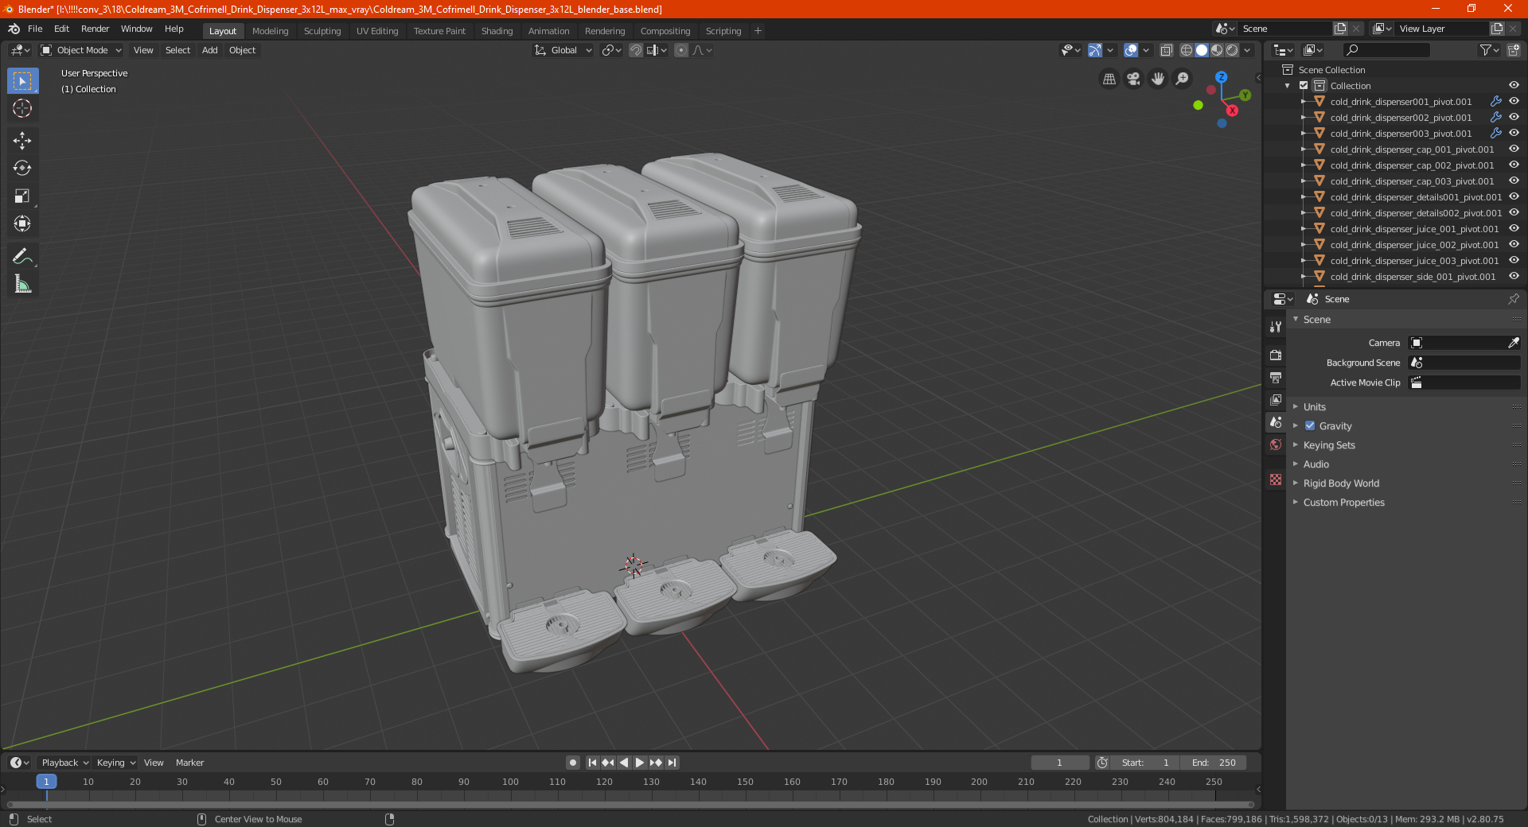Viewport: 1528px width, 827px height.
Task: Open the World properties tab
Action: pos(1276,445)
